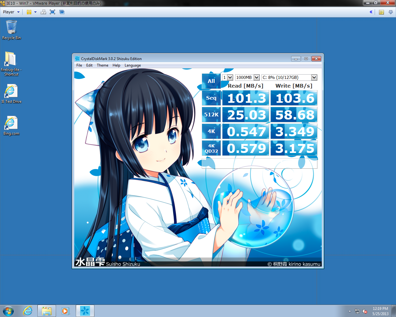The image size is (396, 317).
Task: Minimize the CrystalDiskMark window
Action: click(x=296, y=59)
